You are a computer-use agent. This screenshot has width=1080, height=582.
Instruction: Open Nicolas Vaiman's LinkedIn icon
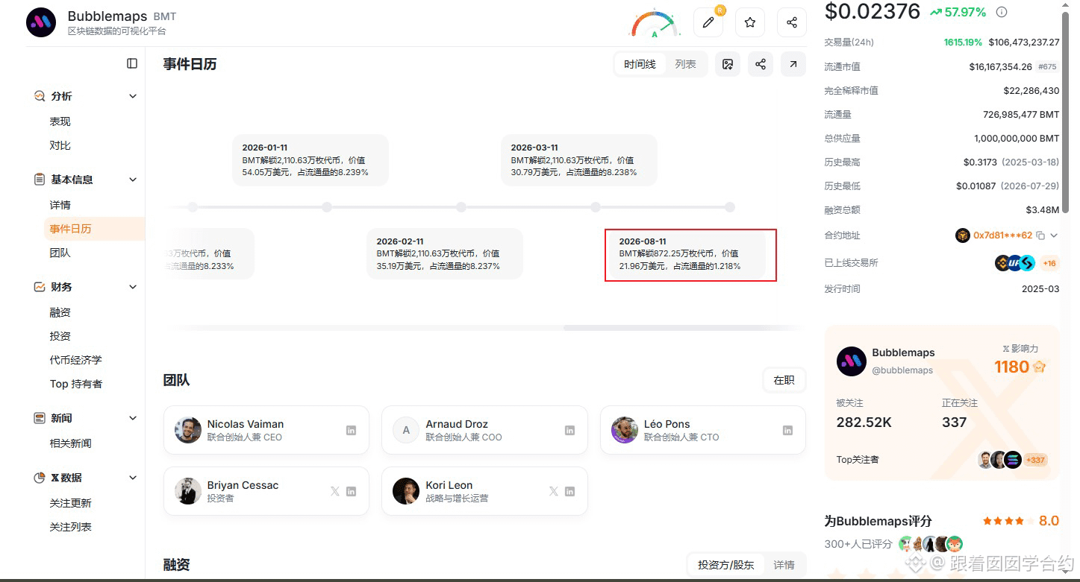tap(351, 431)
